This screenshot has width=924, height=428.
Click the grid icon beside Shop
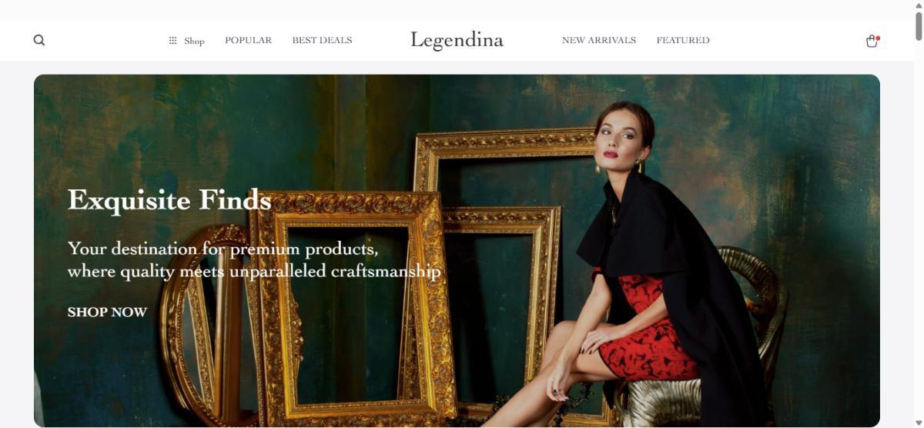point(172,41)
